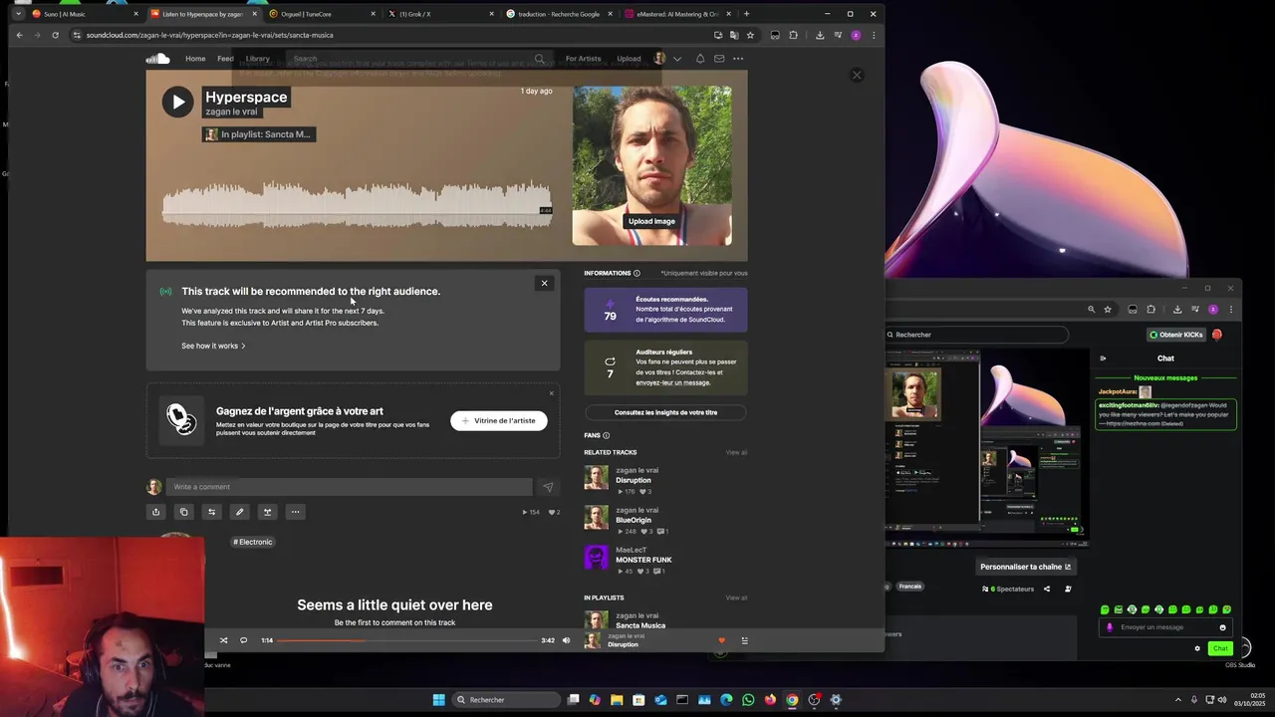Click the share track icon

point(155,512)
